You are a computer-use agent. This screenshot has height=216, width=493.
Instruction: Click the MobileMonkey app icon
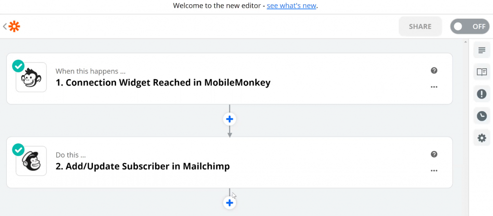coord(31,77)
